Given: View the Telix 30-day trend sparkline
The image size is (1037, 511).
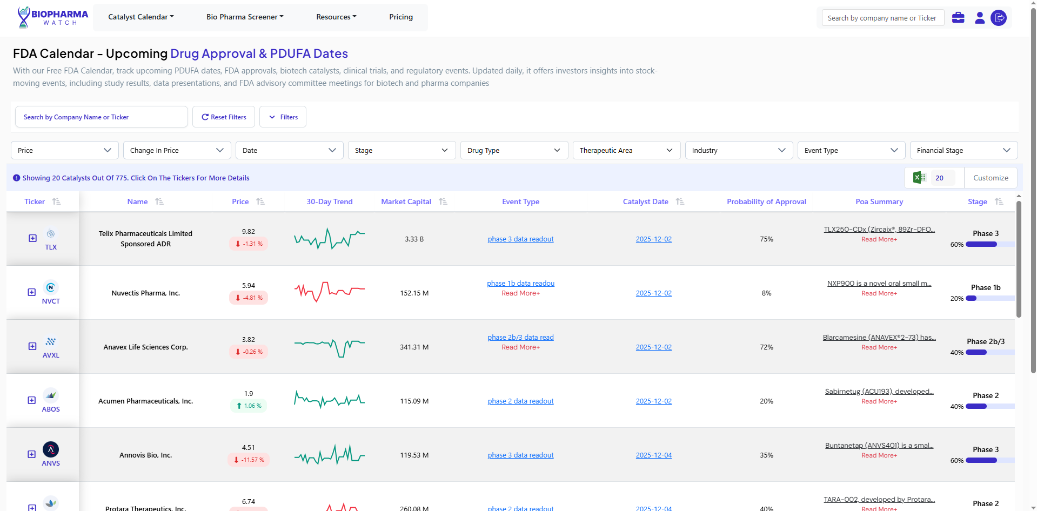Looking at the screenshot, I should [x=330, y=238].
